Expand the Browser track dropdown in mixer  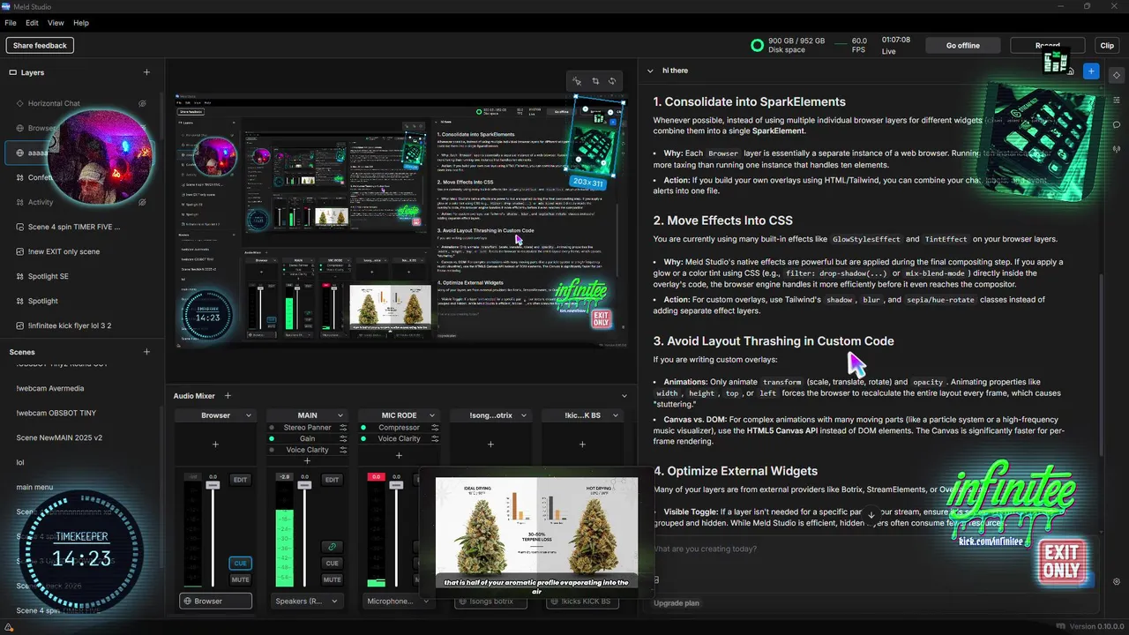pos(247,415)
